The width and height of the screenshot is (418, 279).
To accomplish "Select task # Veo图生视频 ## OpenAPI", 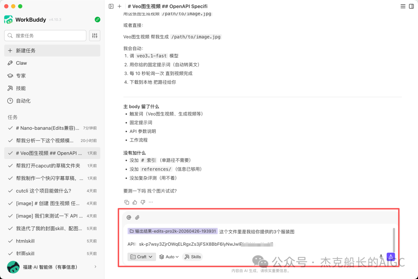I will [x=52, y=153].
